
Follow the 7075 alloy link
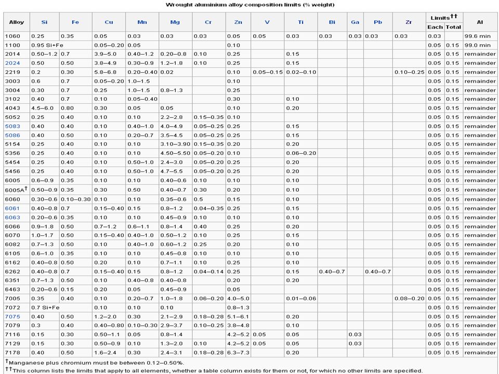coord(12,316)
